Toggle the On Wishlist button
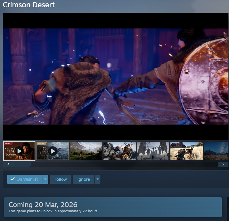Screen dimensions: 229x221 [x=25, y=179]
